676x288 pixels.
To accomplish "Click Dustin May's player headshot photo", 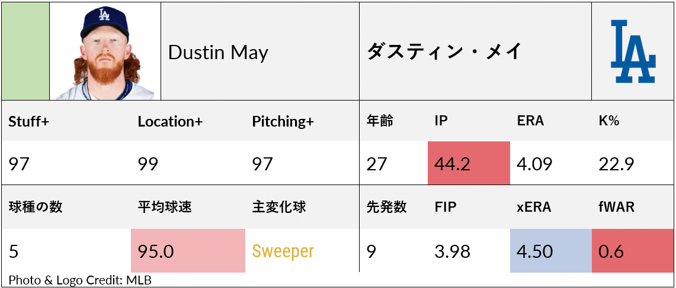I will click(x=105, y=52).
